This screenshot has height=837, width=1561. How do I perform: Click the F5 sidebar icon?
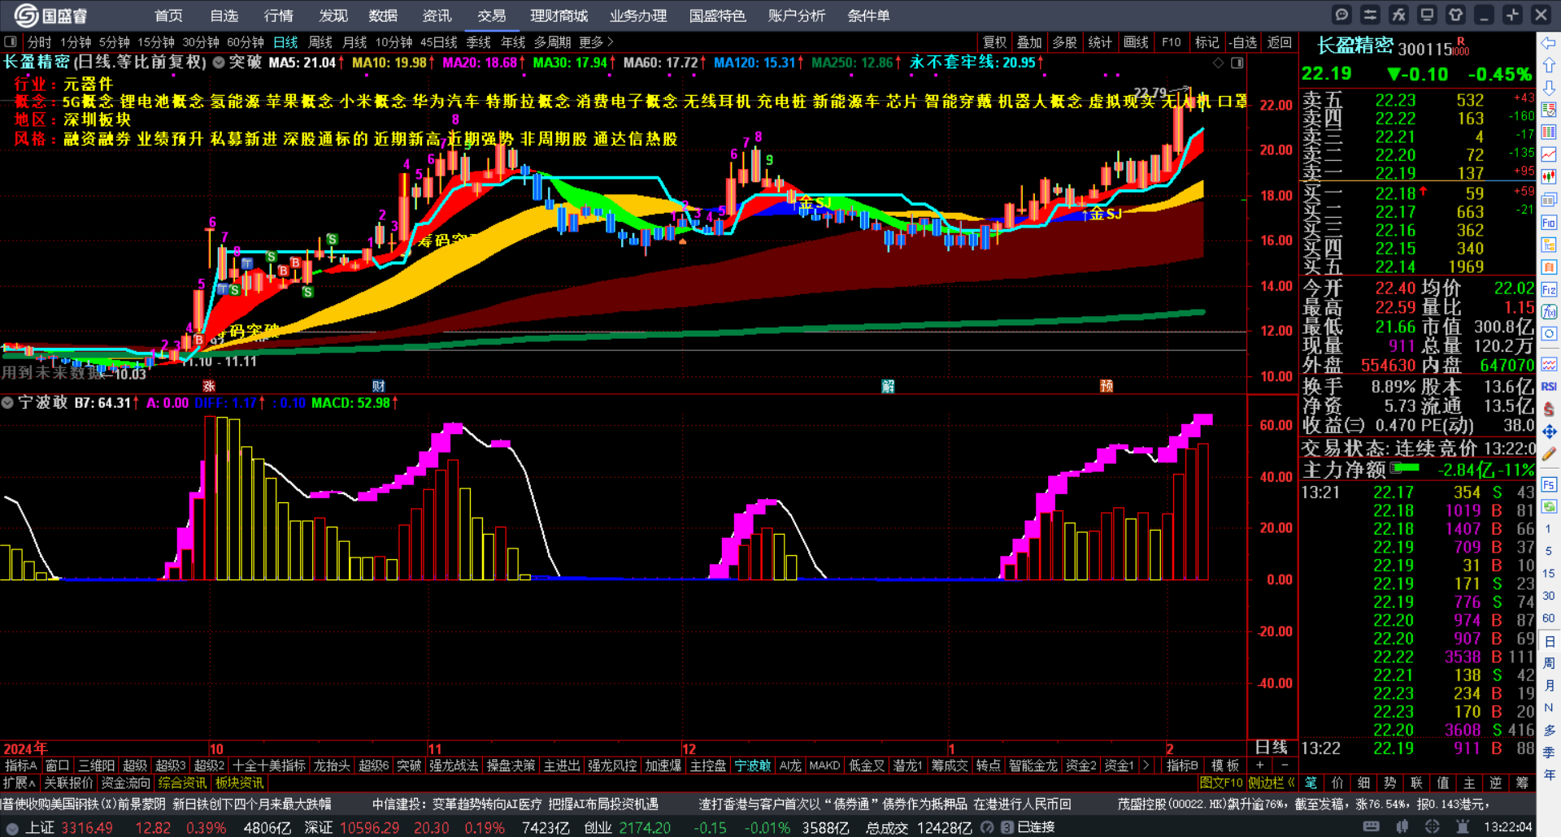click(x=1549, y=484)
